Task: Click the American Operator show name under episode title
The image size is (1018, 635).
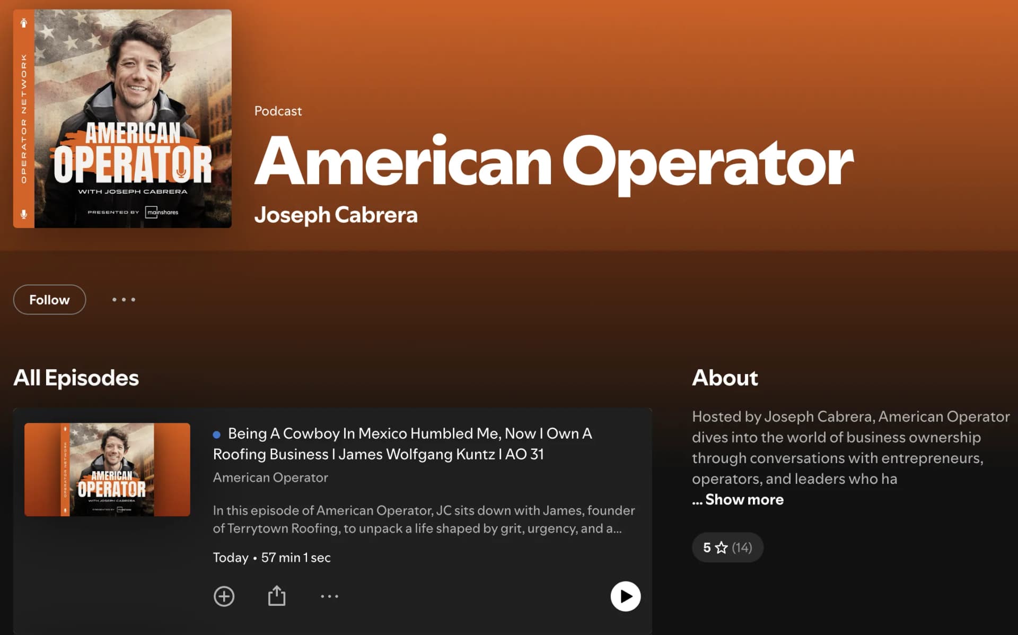Action: point(270,477)
